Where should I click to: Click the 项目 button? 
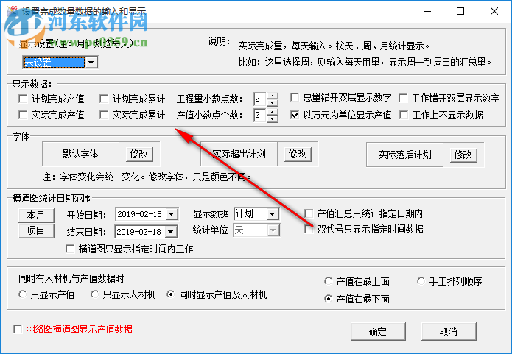pyautogui.click(x=36, y=230)
